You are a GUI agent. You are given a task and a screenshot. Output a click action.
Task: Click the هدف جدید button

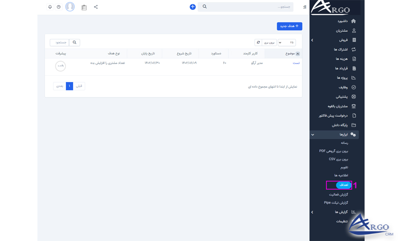289,26
